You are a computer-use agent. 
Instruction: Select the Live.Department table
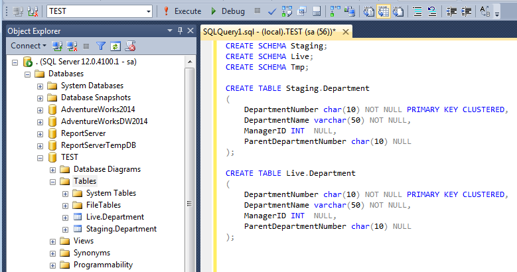coord(115,217)
